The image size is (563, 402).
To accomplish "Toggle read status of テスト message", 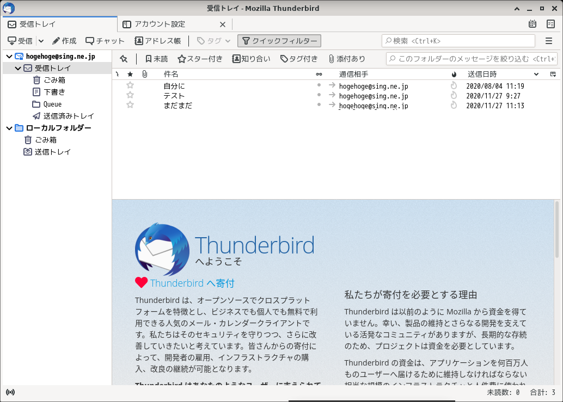I will pyautogui.click(x=319, y=95).
